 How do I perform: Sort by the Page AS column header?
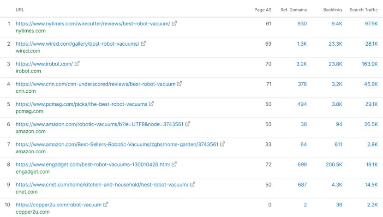263,10
